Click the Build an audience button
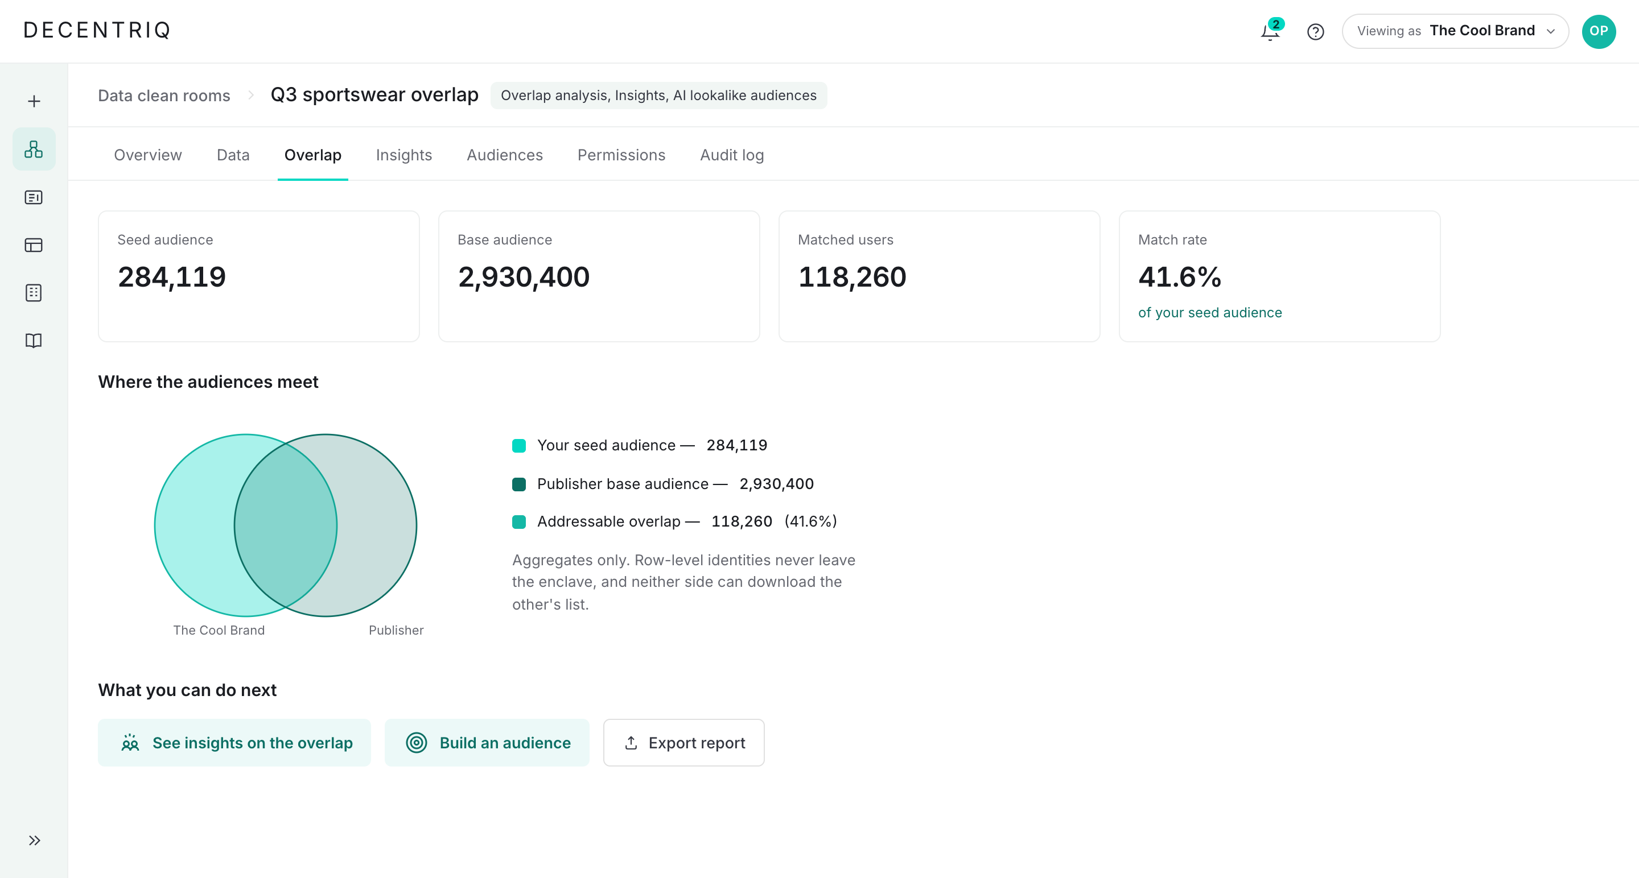 pyautogui.click(x=487, y=743)
